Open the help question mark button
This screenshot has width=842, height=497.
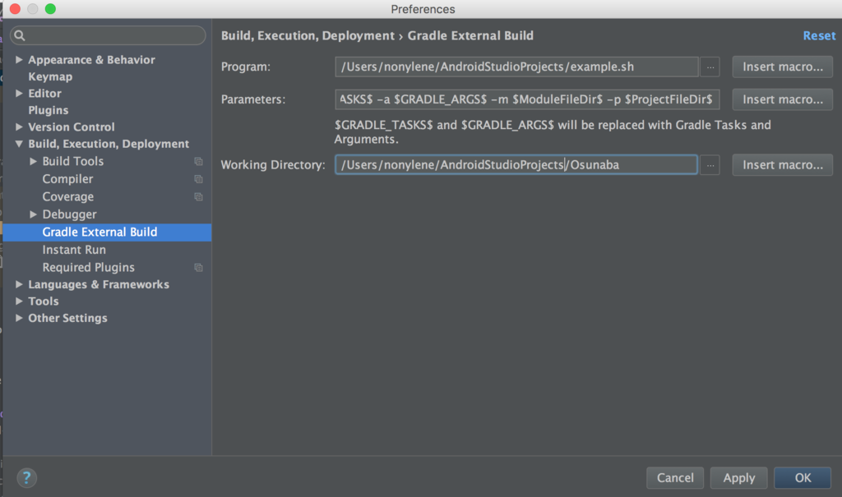[26, 477]
